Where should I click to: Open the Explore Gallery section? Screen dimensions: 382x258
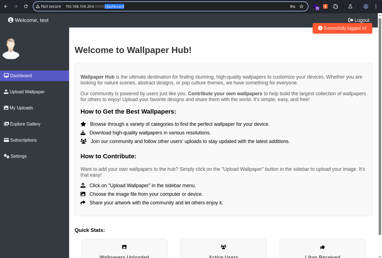pos(34,124)
